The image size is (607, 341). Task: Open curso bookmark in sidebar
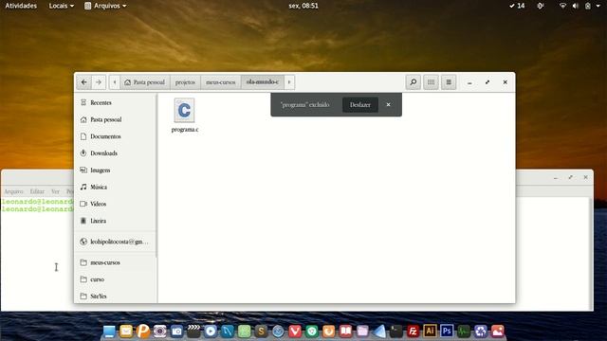pyautogui.click(x=116, y=279)
